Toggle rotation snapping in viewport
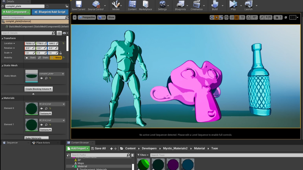The height and width of the screenshot is (170, 303). [248, 17]
